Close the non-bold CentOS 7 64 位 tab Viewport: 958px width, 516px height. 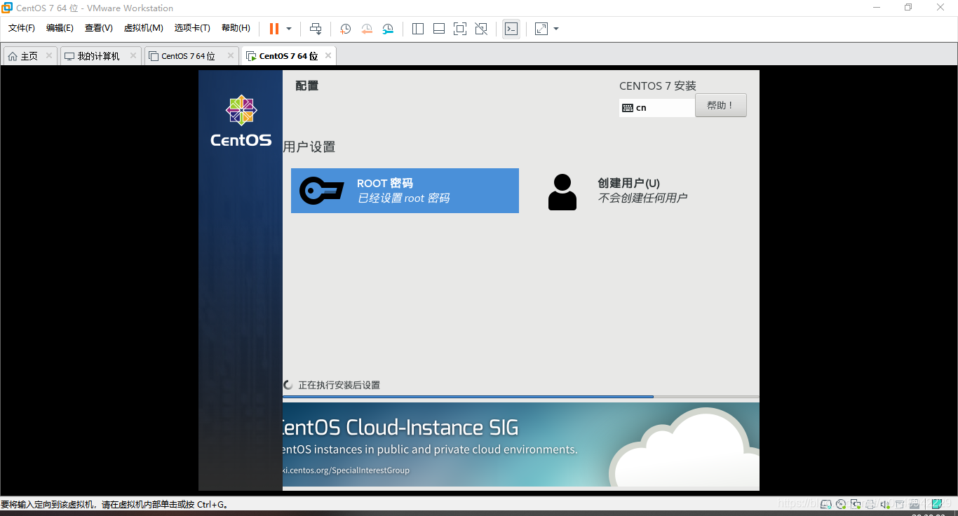pos(231,55)
